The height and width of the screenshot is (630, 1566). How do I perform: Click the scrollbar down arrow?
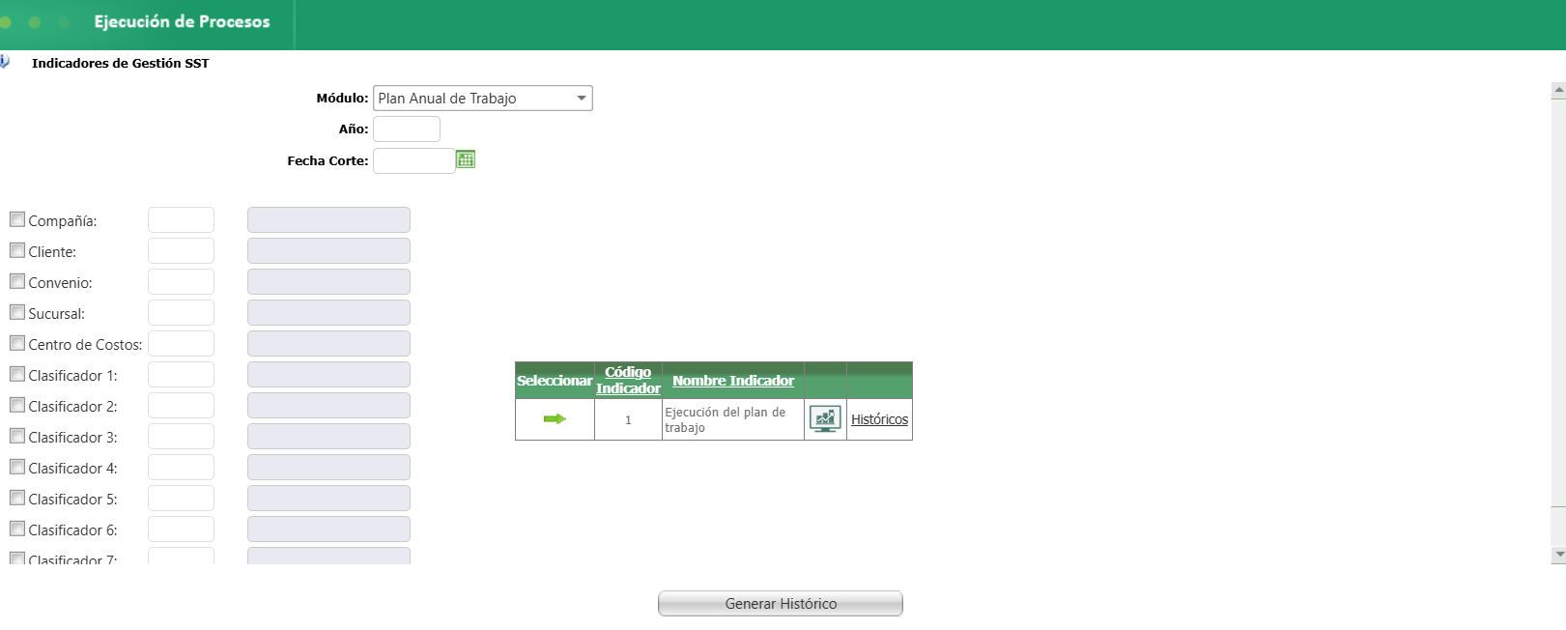1558,556
